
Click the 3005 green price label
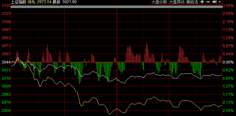point(6,86)
